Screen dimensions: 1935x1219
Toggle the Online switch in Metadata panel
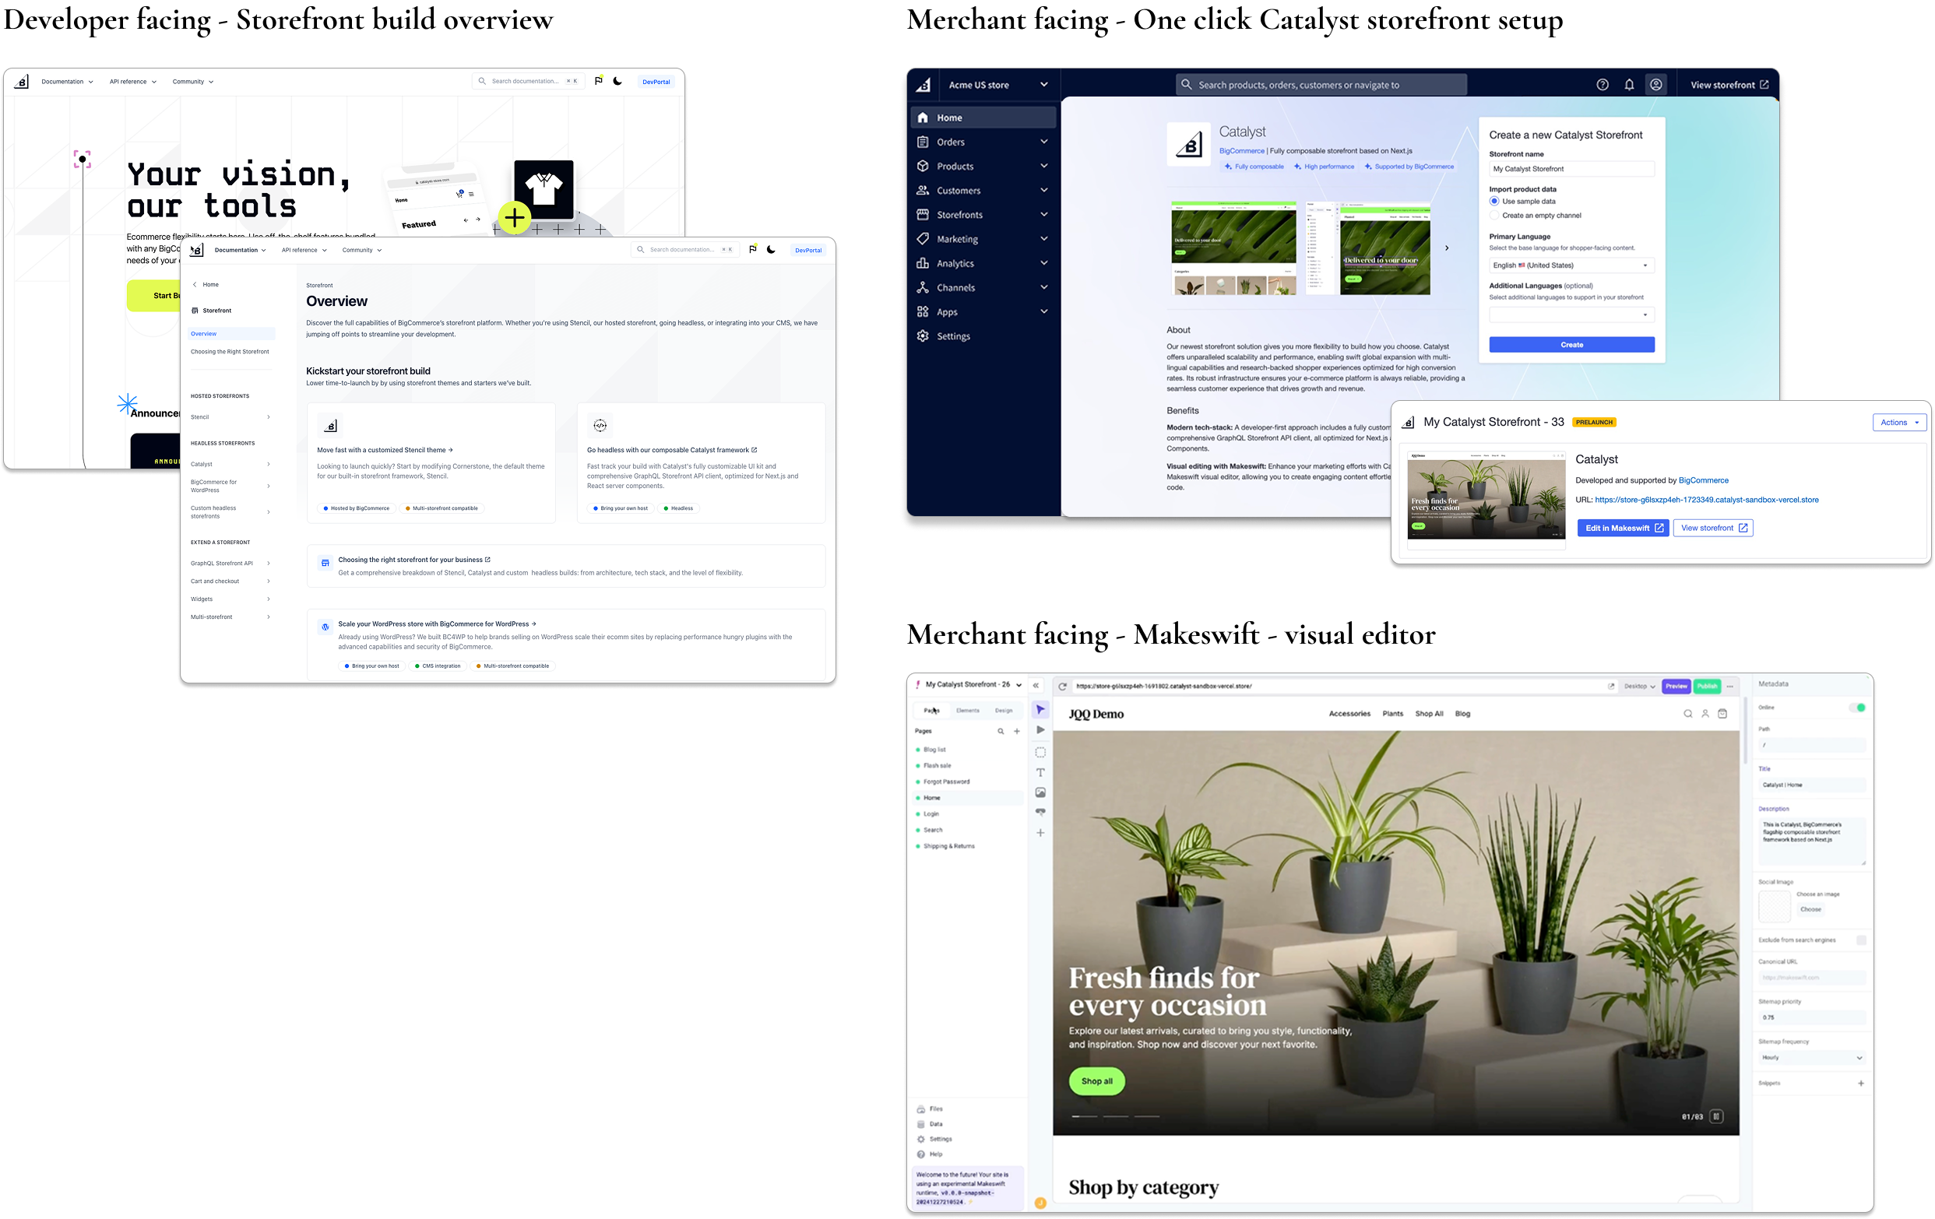[x=1857, y=707]
